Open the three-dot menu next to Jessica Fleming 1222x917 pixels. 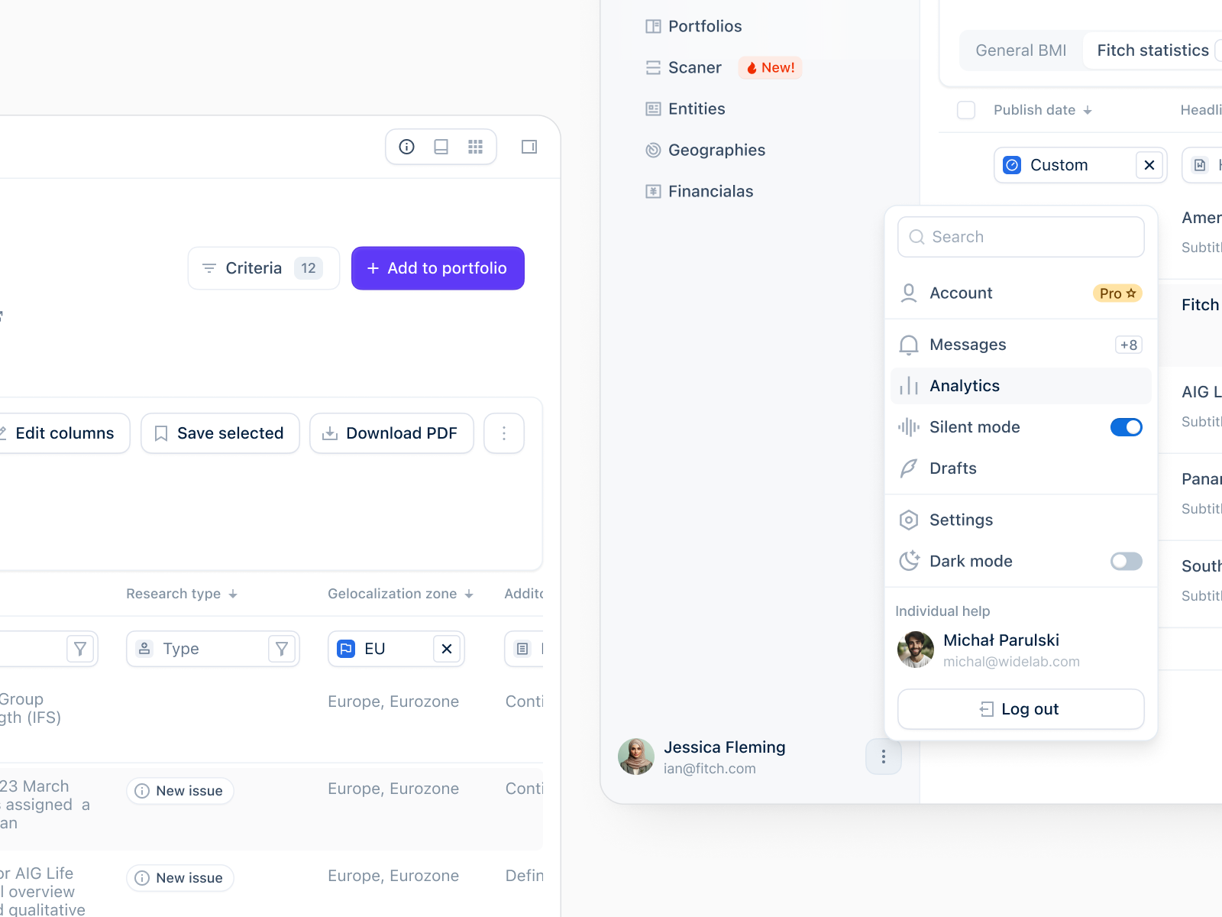[884, 757]
